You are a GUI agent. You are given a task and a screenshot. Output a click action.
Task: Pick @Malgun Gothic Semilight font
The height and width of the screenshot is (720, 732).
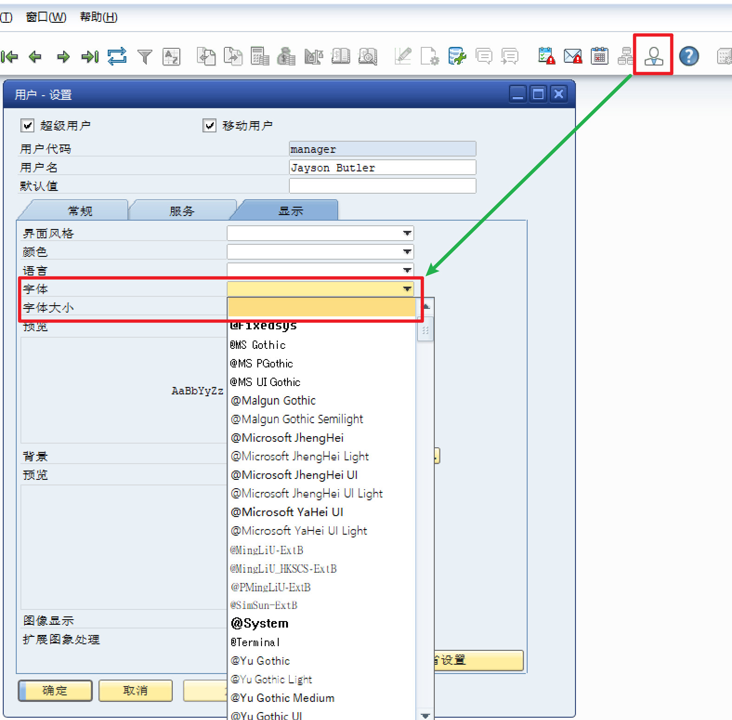[x=321, y=419]
